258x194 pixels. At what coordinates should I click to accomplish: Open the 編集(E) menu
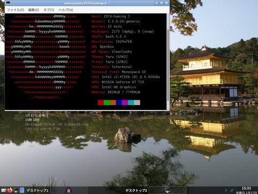pyautogui.click(x=34, y=10)
